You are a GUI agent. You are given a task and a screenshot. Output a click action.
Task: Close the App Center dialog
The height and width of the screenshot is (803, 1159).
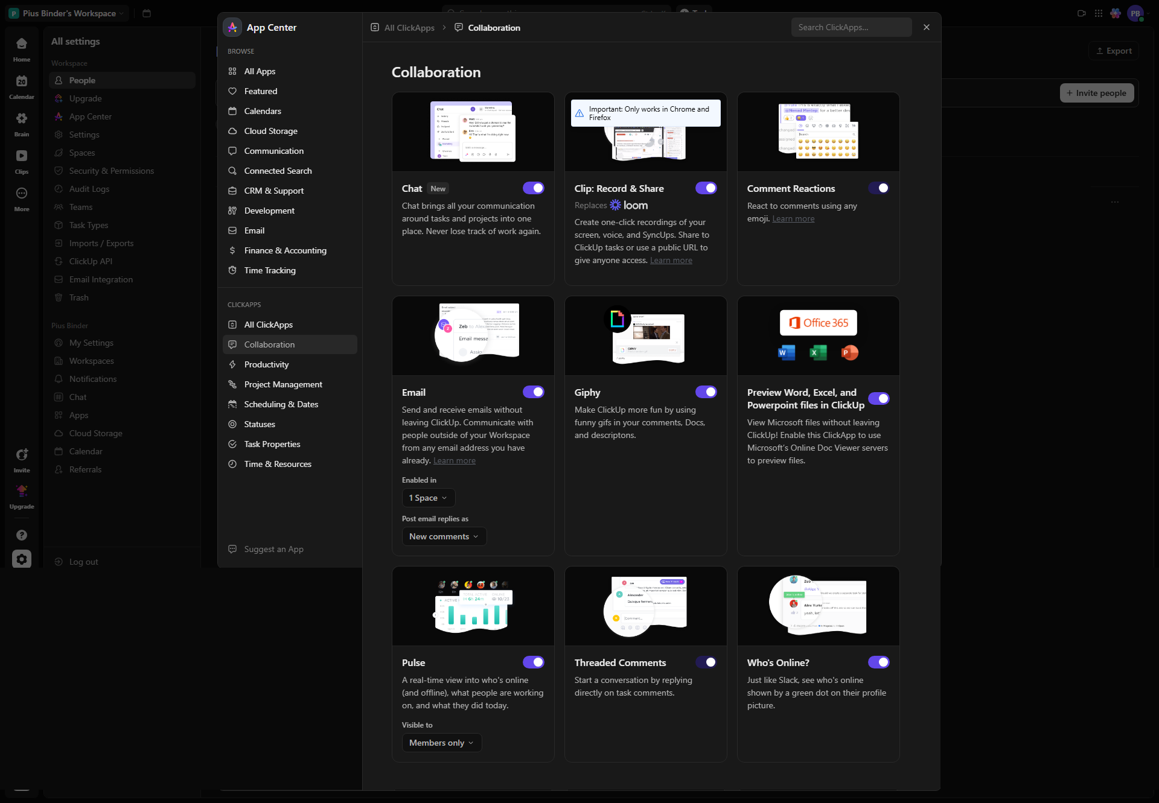927,27
